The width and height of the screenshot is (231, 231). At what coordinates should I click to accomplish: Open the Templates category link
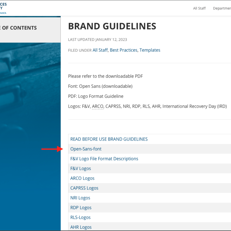[150, 50]
